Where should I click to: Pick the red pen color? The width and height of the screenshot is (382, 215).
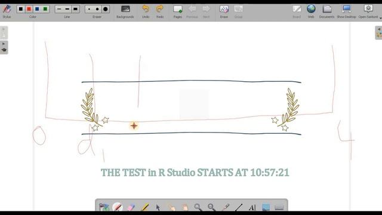pos(29,10)
